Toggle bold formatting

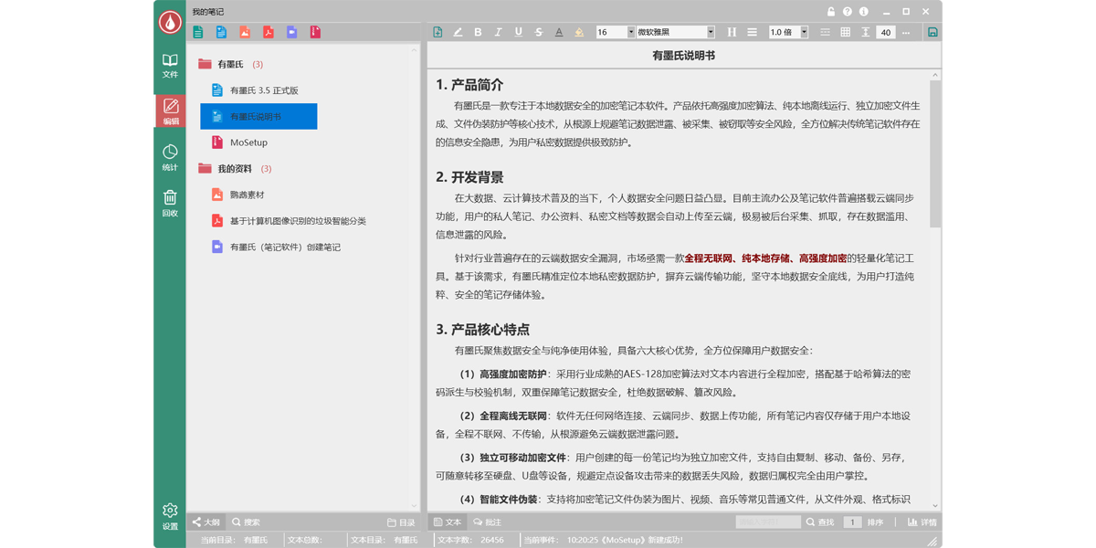[478, 32]
